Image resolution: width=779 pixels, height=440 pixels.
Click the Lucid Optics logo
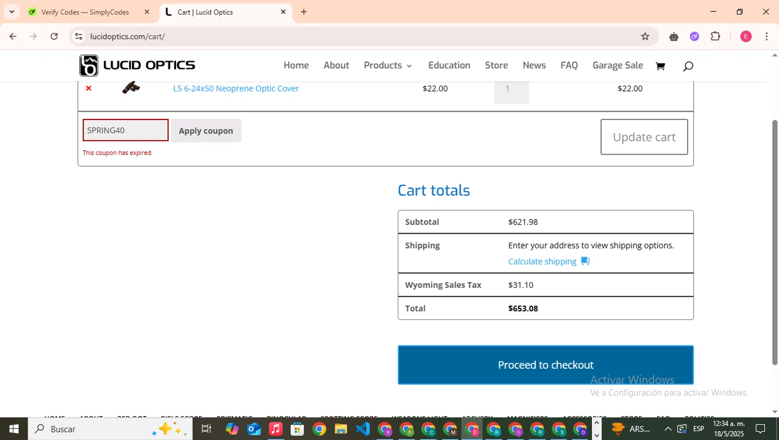click(x=137, y=65)
